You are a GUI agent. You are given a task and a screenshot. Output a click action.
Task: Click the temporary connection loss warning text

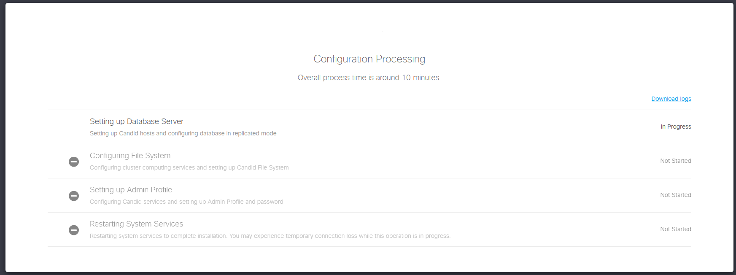pyautogui.click(x=270, y=236)
